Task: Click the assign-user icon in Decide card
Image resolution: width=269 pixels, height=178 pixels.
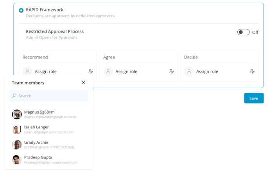Action: (252, 71)
